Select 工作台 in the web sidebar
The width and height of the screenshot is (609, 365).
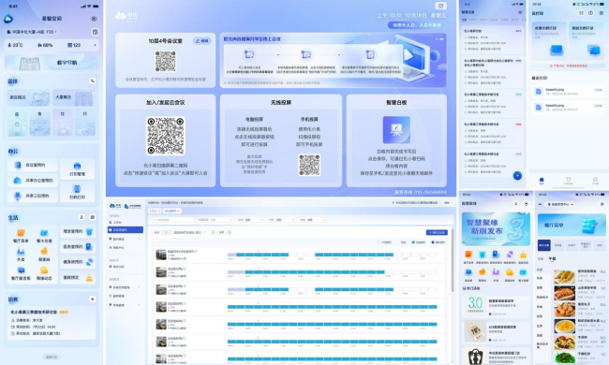click(x=117, y=222)
